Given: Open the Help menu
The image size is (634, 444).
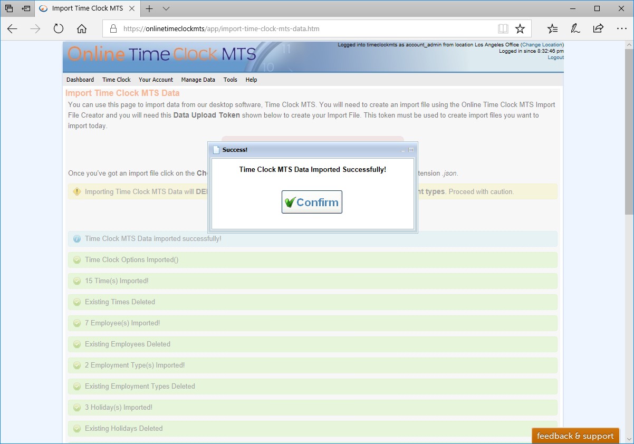Looking at the screenshot, I should (x=251, y=80).
